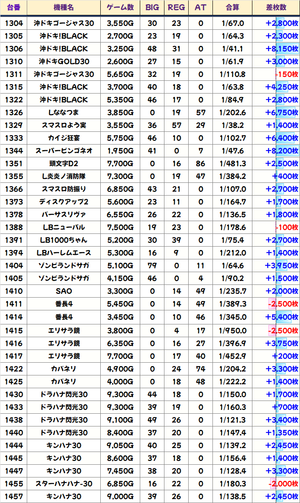Screen dimensions: 300x503
Task: Click the 合算 column header
Action: [233, 7]
